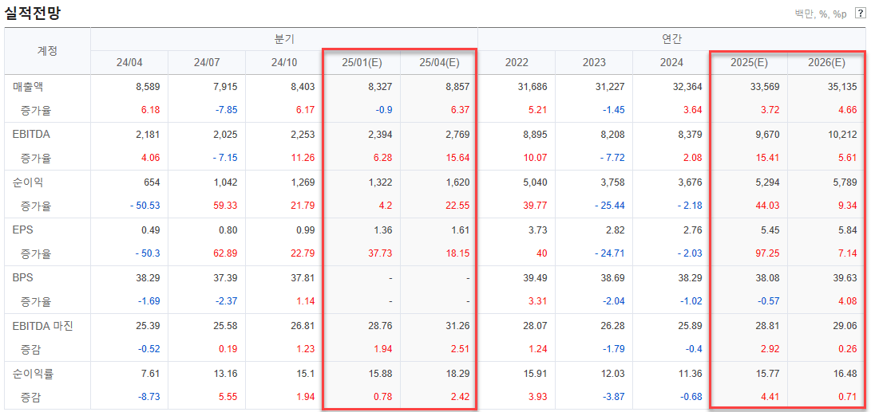
Task: Click EBITDA growth rate 11.26
Action: point(303,158)
